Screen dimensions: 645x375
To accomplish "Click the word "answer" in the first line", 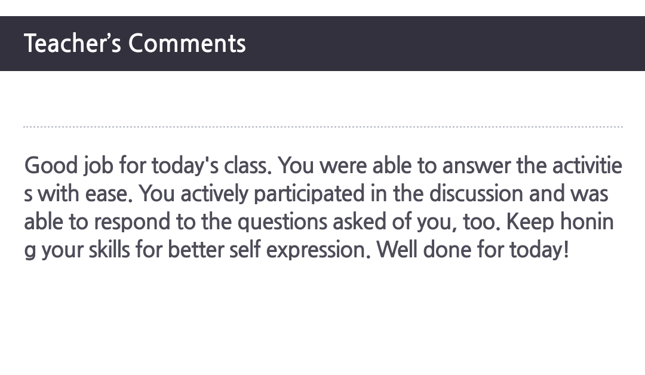I will tap(477, 165).
